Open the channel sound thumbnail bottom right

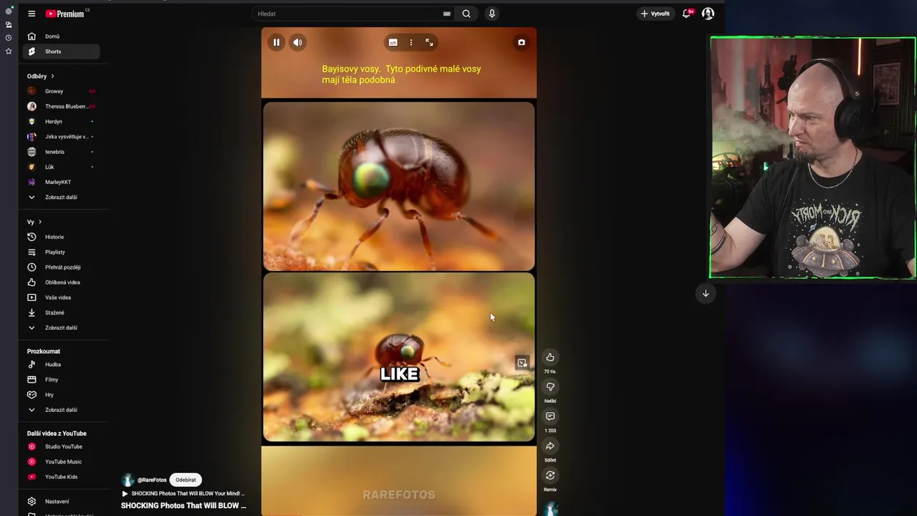(550, 509)
